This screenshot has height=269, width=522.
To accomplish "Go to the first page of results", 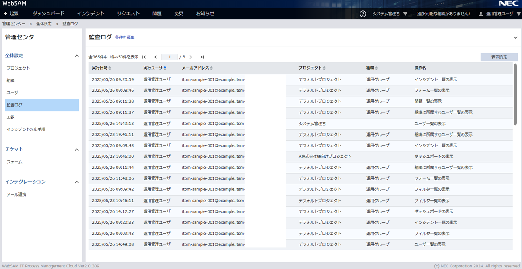I will click(x=144, y=57).
